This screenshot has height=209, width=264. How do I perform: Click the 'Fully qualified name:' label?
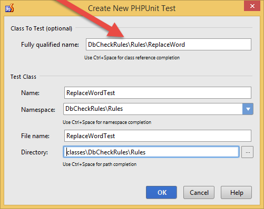(x=50, y=45)
